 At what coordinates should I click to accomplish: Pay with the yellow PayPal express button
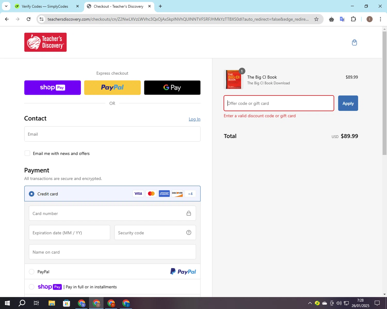[112, 88]
